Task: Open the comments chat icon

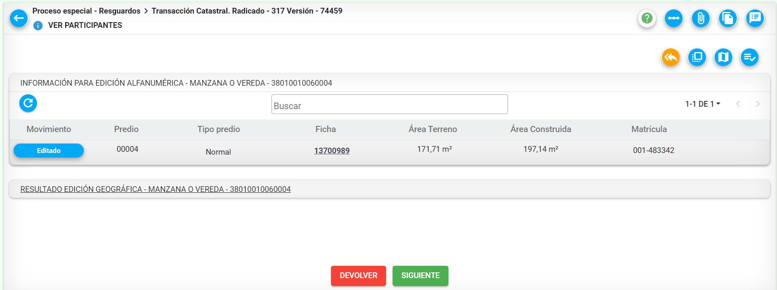Action: (x=755, y=18)
